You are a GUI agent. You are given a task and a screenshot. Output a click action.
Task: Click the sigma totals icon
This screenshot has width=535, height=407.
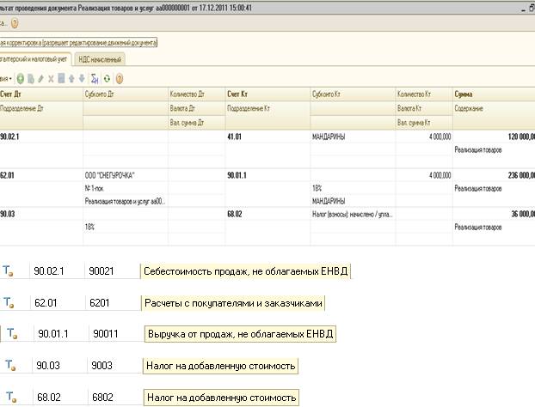(x=94, y=78)
